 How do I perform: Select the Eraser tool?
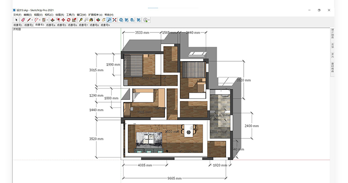[x=23, y=20]
